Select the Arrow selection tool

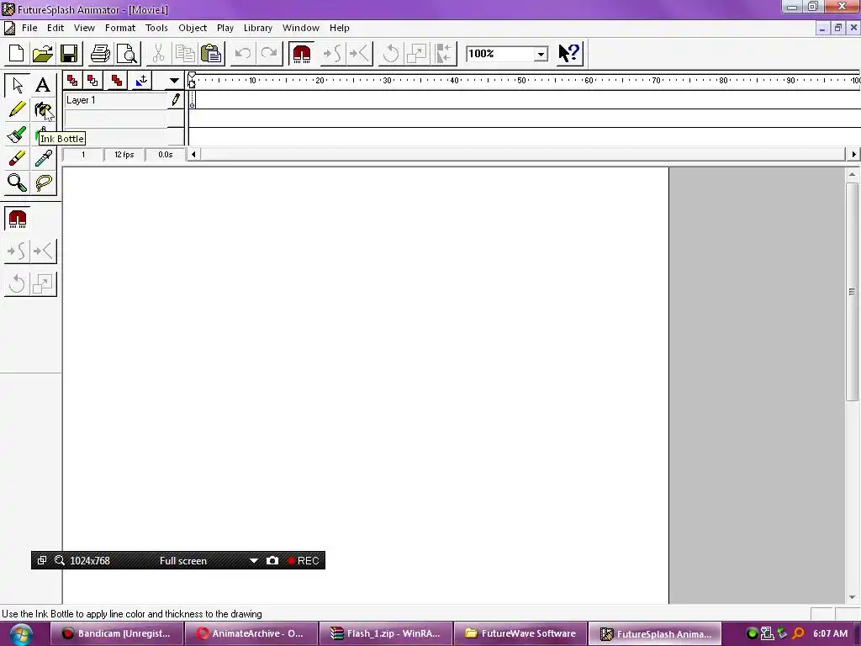[17, 85]
